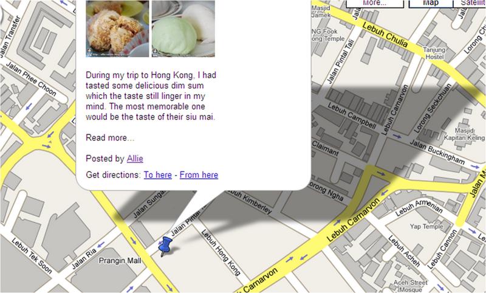Click the Lebuh Hong Kong street label
Screen dimensions: 486x293
[221, 252]
